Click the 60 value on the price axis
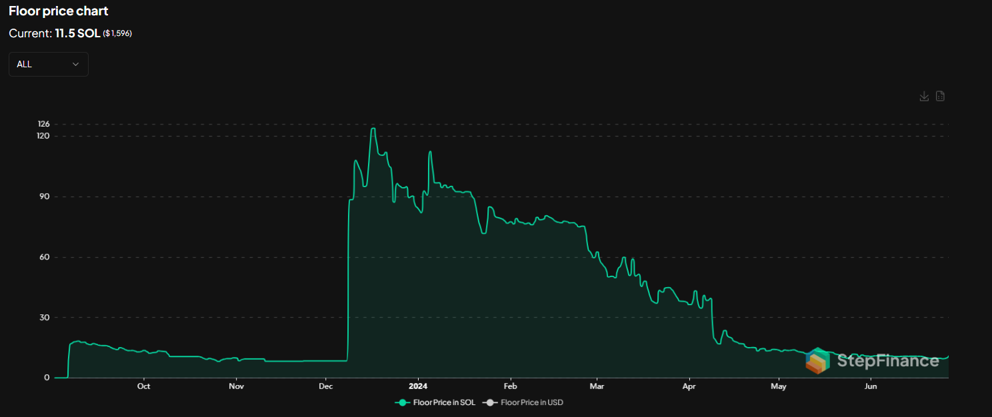The image size is (992, 417). click(45, 257)
